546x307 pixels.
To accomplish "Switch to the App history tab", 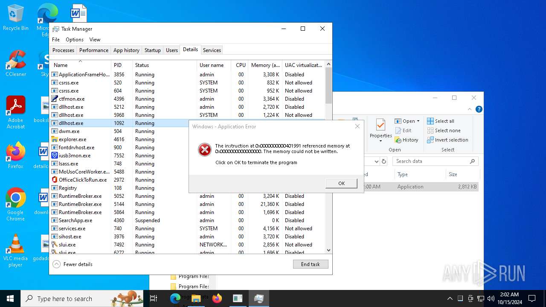I will pos(126,50).
